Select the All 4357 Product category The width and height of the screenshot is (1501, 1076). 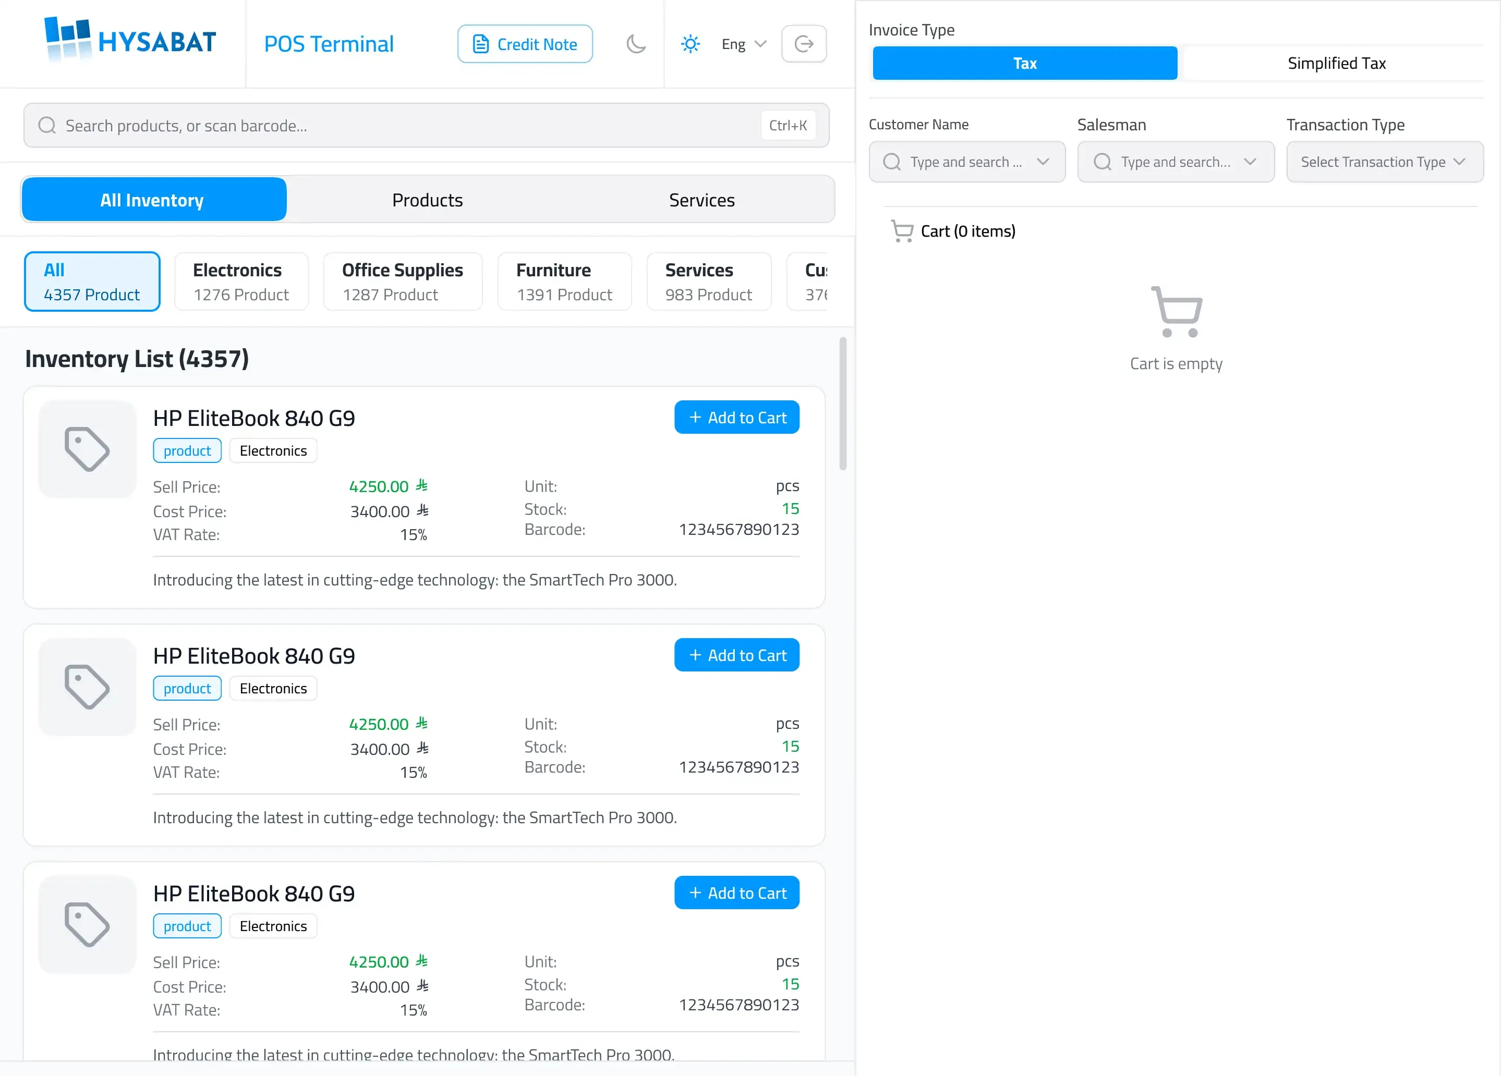pyautogui.click(x=92, y=282)
